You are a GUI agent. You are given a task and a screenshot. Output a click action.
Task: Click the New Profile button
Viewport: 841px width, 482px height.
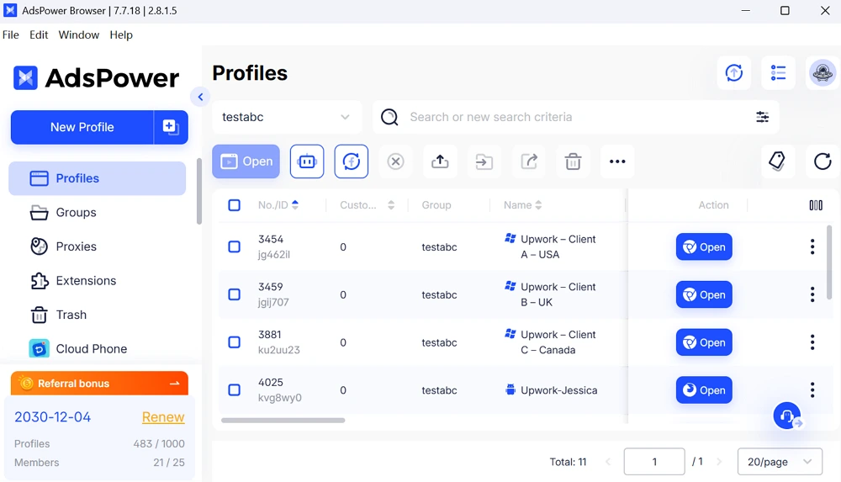pos(82,127)
